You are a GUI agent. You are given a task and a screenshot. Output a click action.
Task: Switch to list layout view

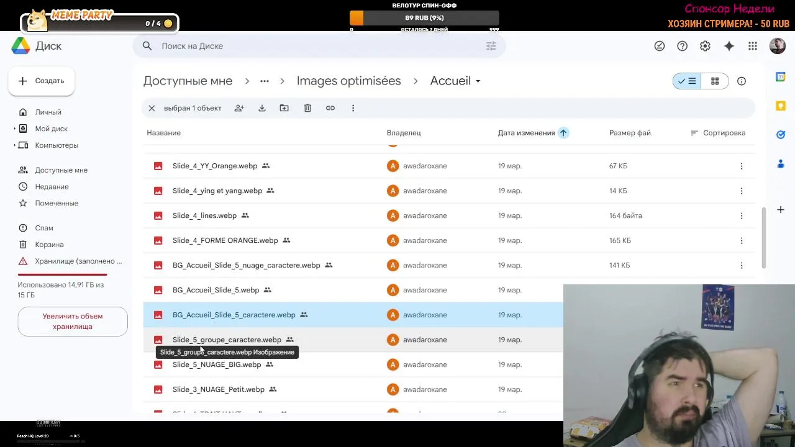(x=687, y=81)
